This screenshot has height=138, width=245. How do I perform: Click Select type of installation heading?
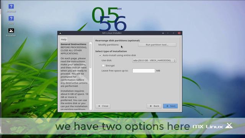[x=111, y=51]
